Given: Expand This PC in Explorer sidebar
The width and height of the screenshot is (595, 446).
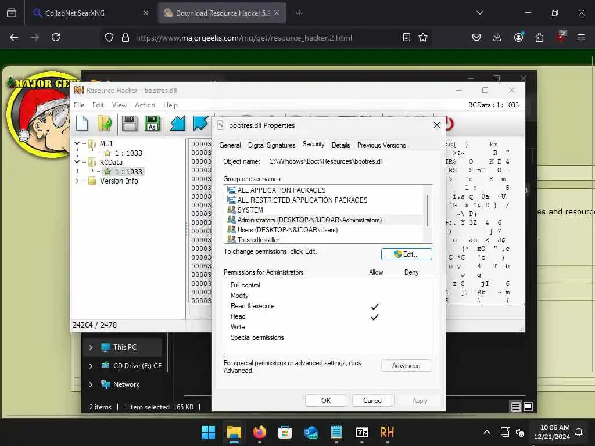Looking at the screenshot, I should [x=91, y=347].
